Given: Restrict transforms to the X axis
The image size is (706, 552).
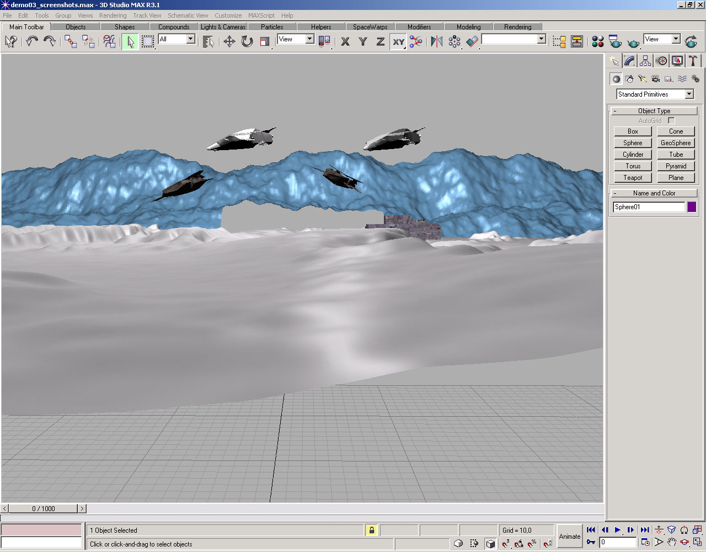Looking at the screenshot, I should (x=345, y=41).
